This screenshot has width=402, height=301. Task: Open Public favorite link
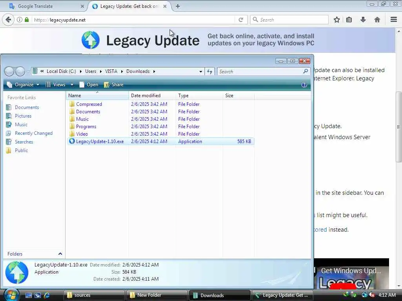[21, 150]
